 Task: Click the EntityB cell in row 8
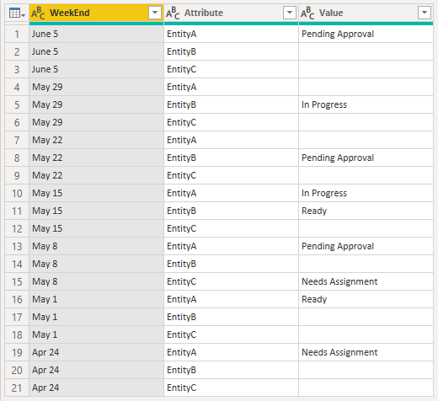pyautogui.click(x=231, y=158)
